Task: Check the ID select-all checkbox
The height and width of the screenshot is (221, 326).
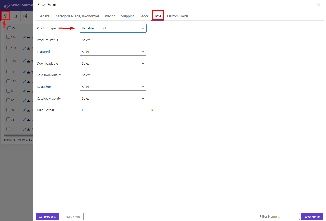Action: coord(9,28)
